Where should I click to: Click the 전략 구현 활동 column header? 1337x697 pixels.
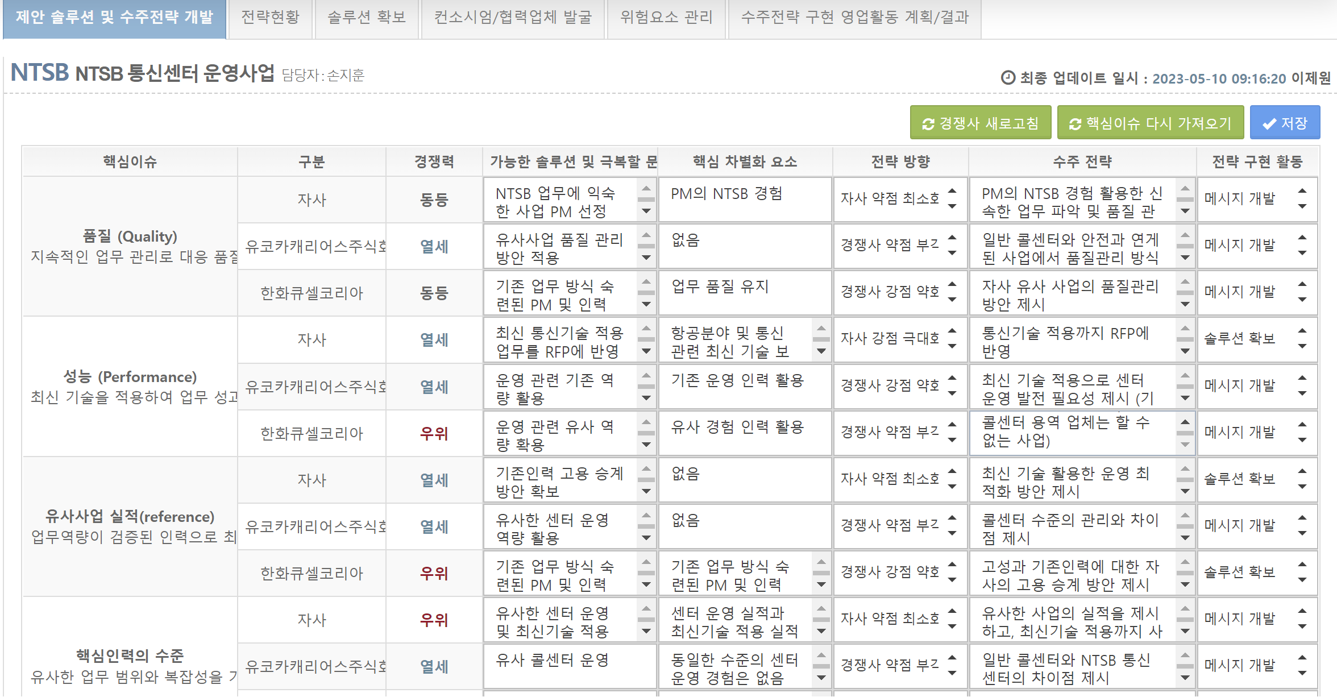(1257, 161)
